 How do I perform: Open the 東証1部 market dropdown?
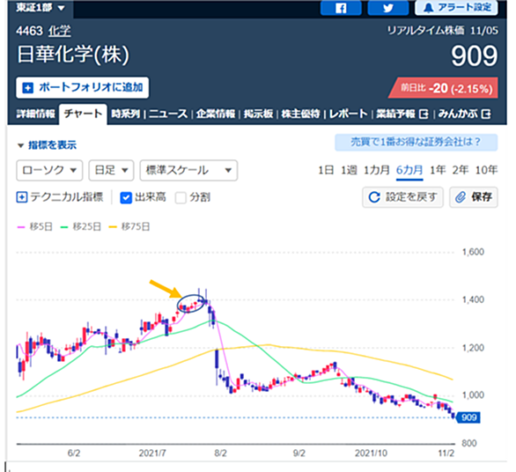click(41, 8)
